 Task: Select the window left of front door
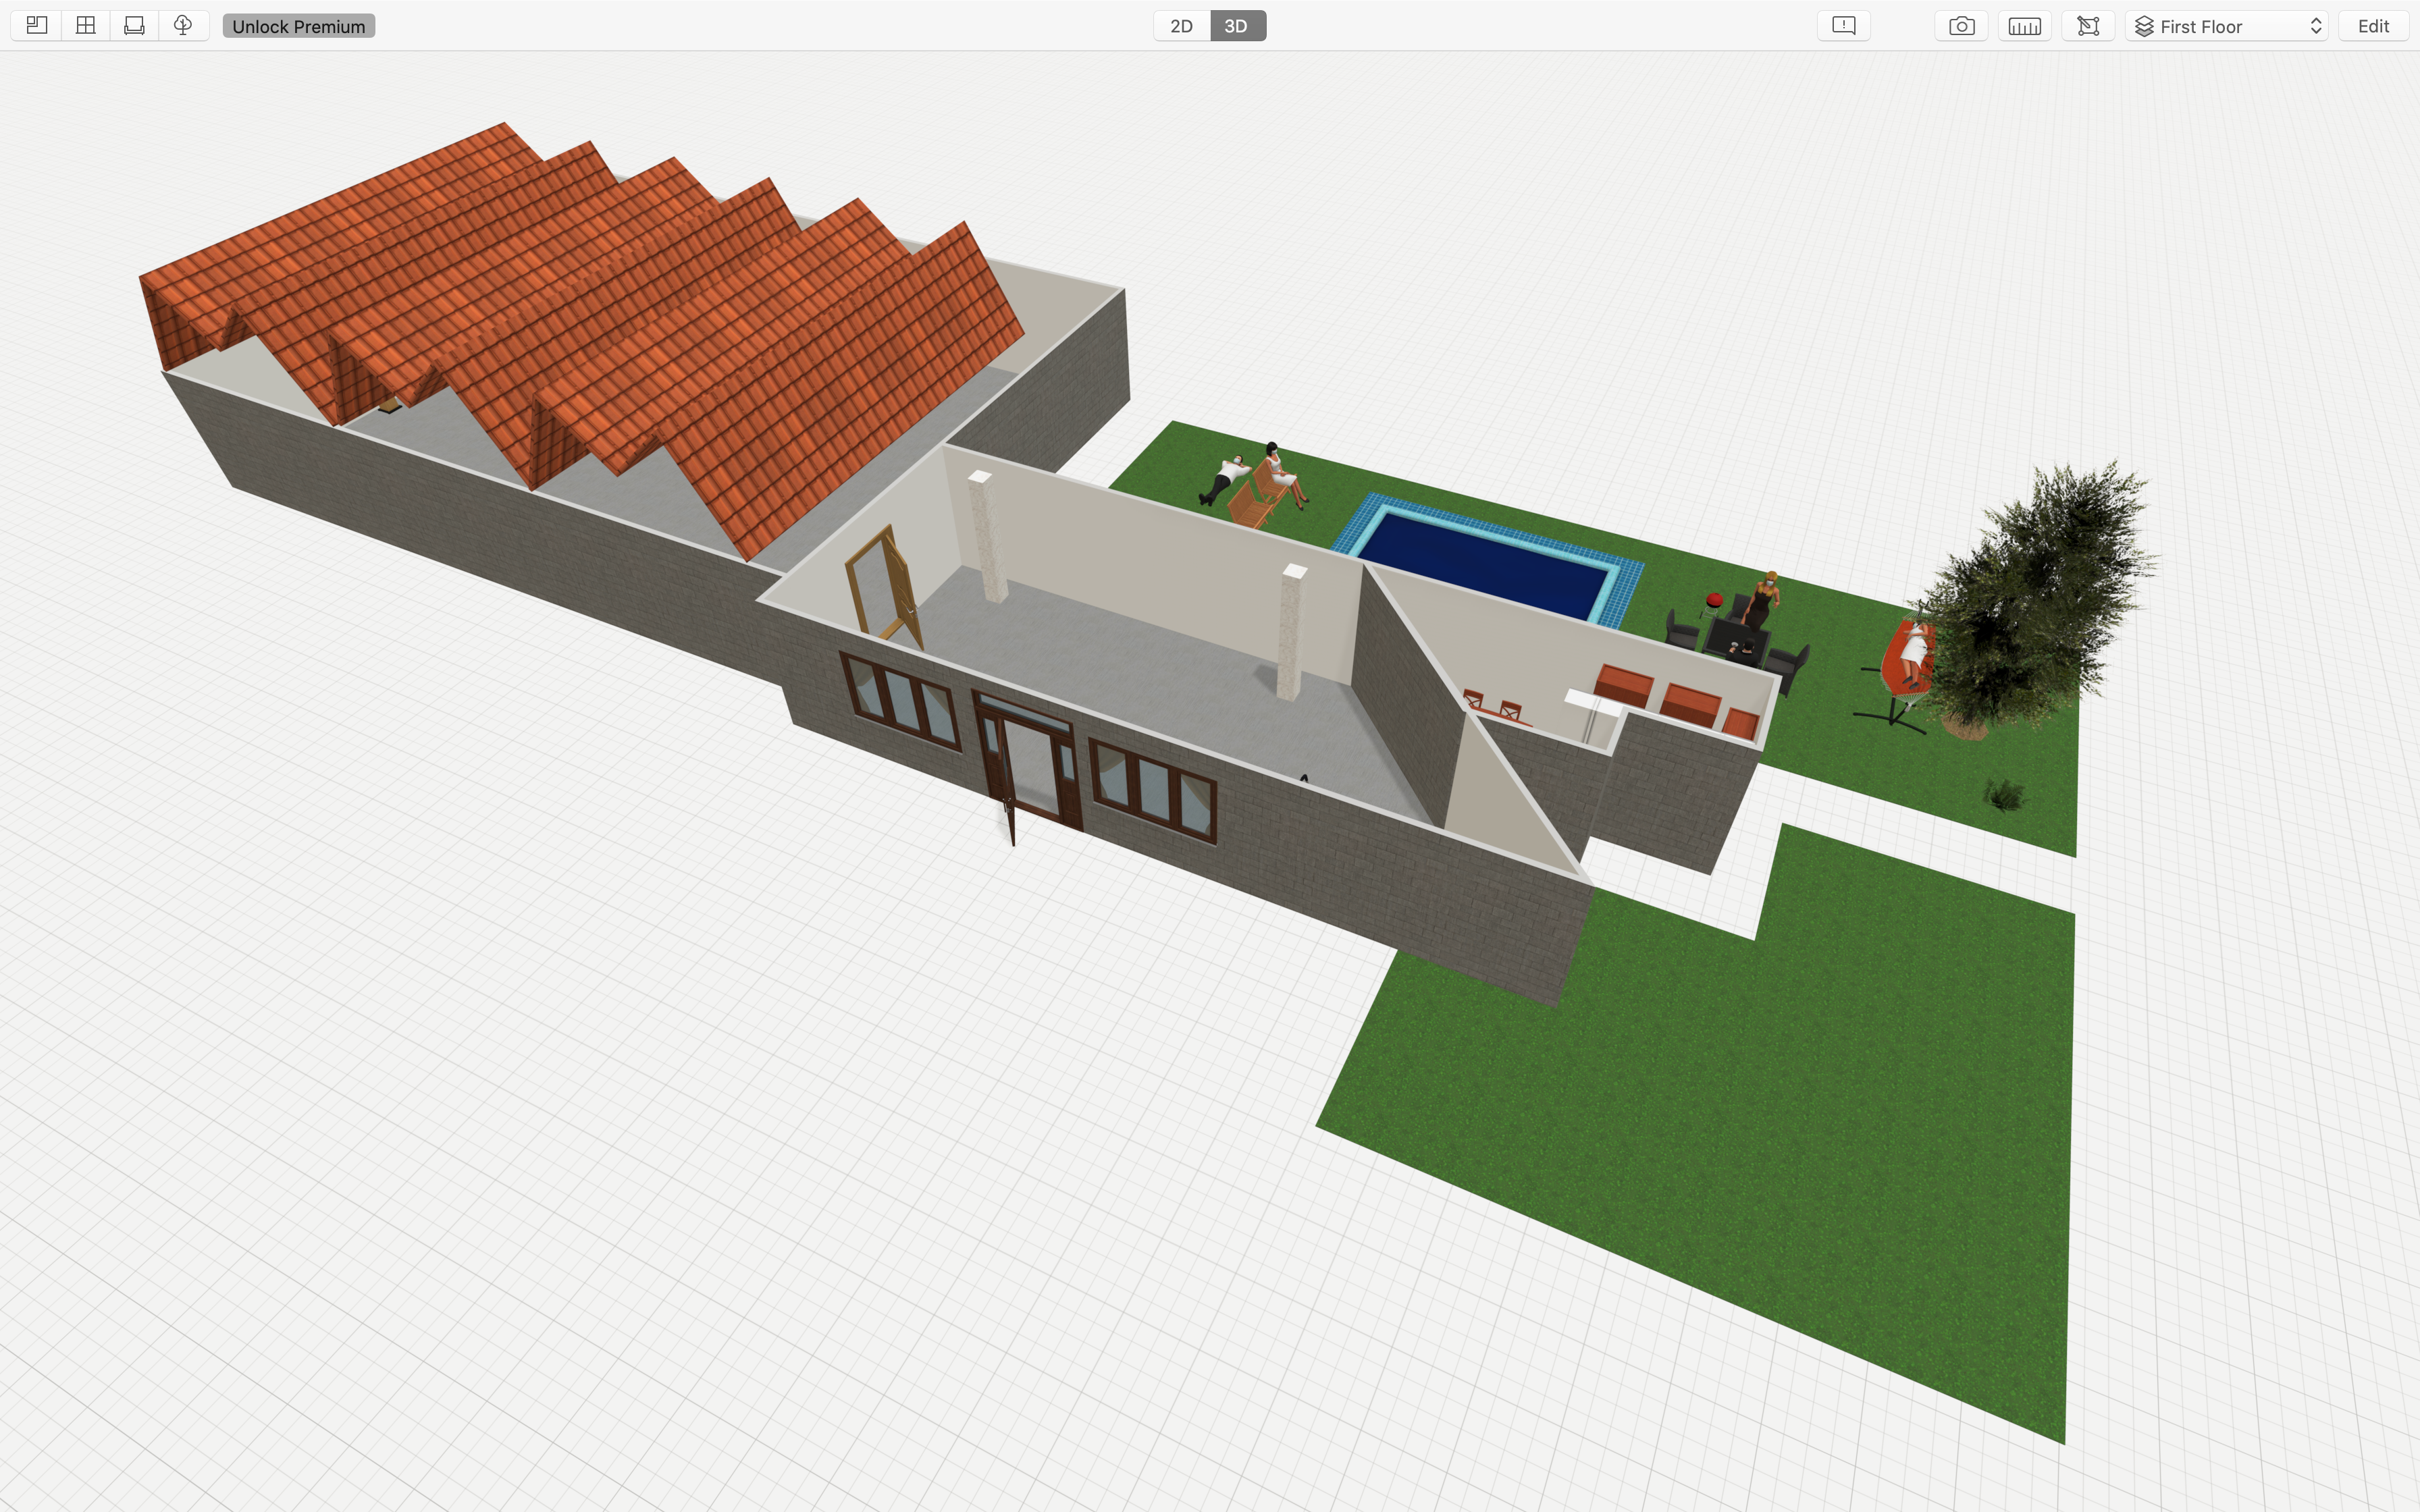[x=901, y=701]
